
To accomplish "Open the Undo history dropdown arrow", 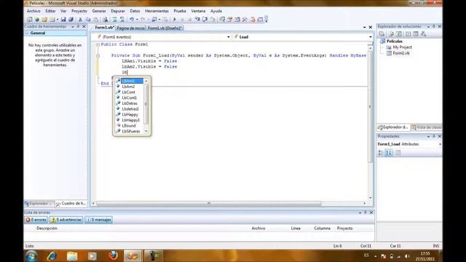I will [x=137, y=20].
